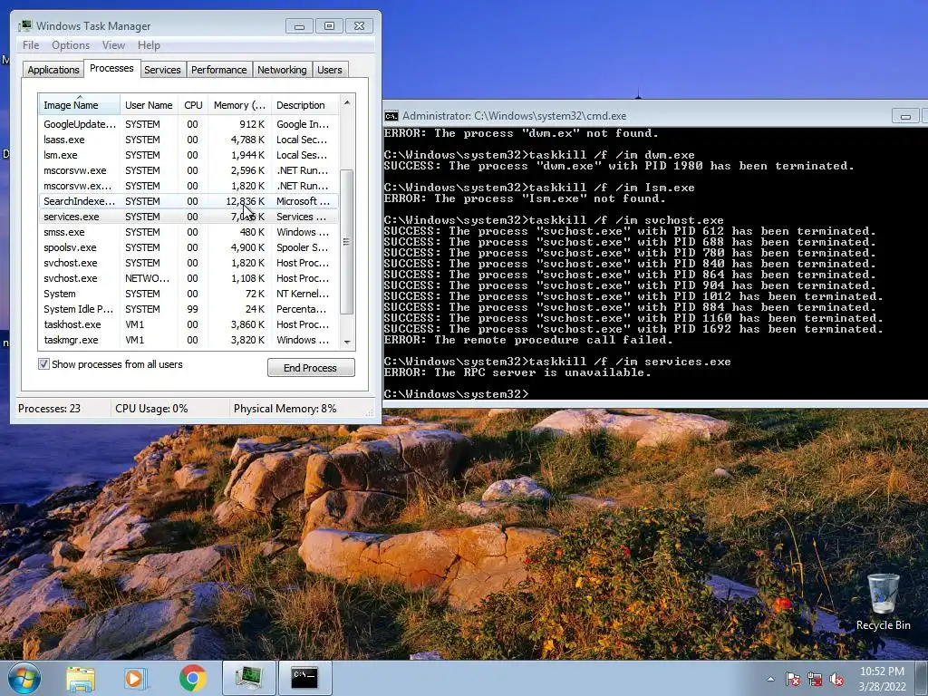The height and width of the screenshot is (696, 928).
Task: Open the Windows Start menu orb
Action: click(24, 678)
